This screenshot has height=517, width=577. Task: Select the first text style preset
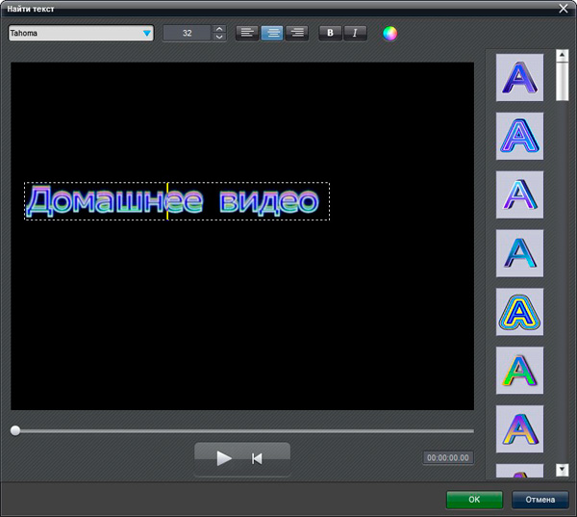(x=519, y=77)
